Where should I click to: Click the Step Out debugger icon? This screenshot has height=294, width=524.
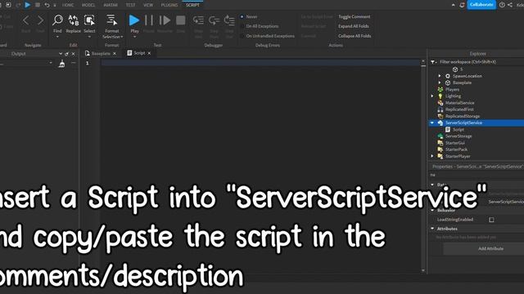(229, 20)
